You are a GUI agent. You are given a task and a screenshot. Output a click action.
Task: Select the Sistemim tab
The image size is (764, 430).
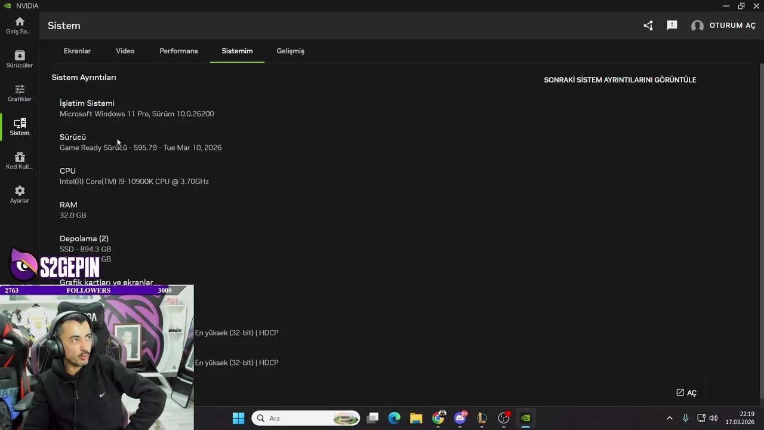pos(237,51)
